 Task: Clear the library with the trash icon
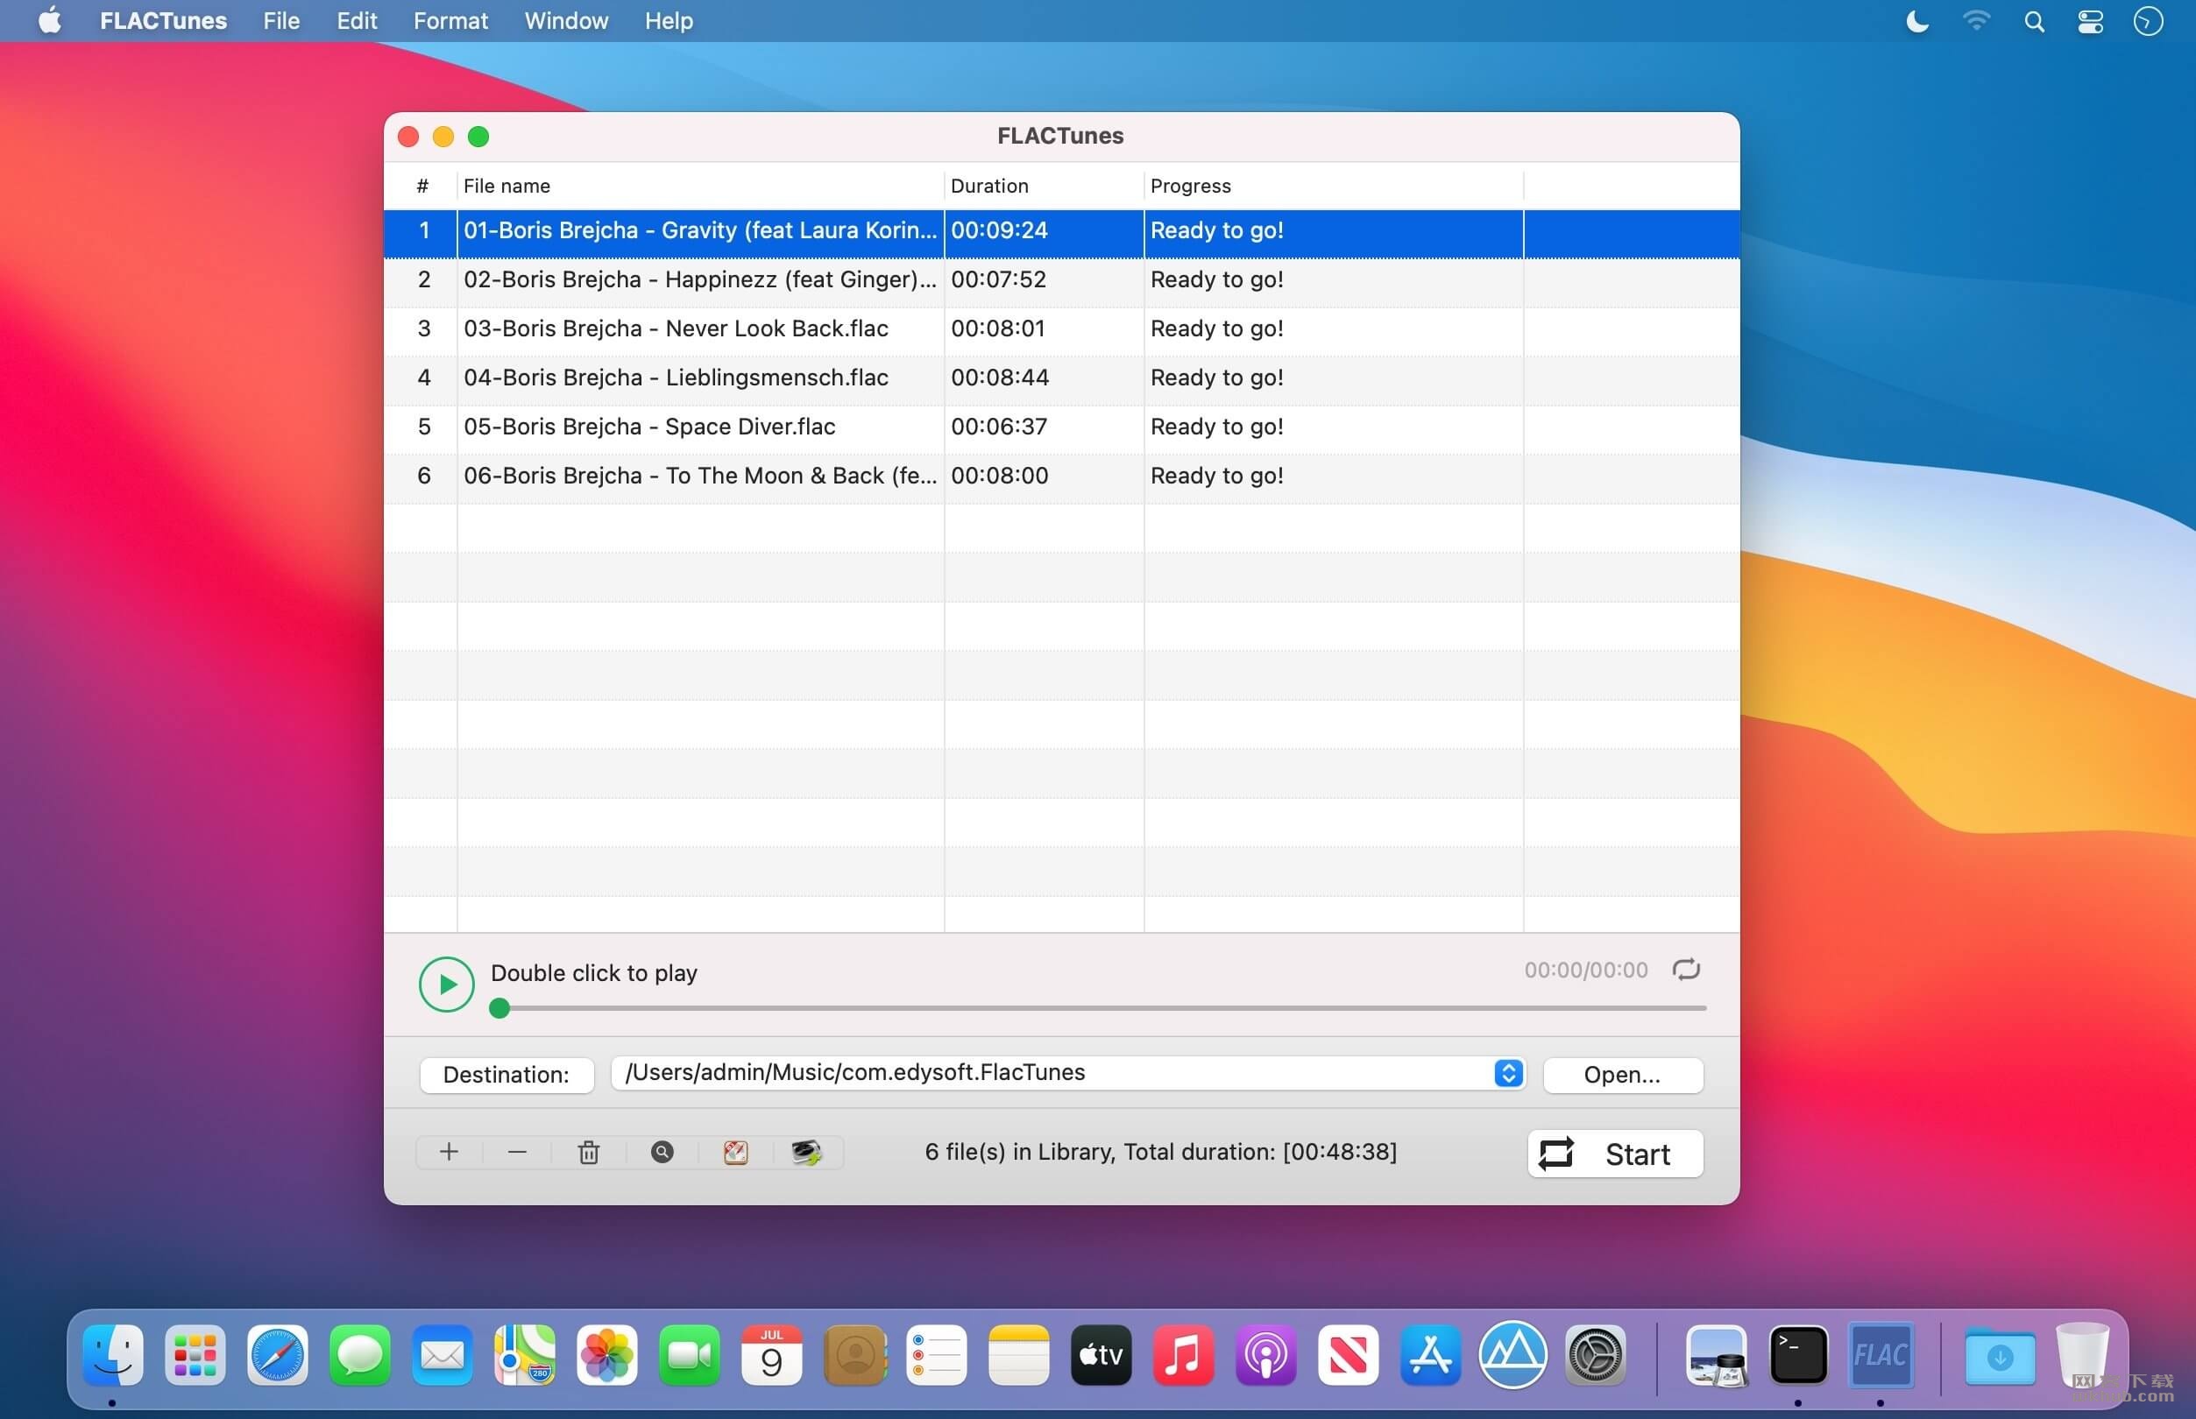tap(589, 1152)
